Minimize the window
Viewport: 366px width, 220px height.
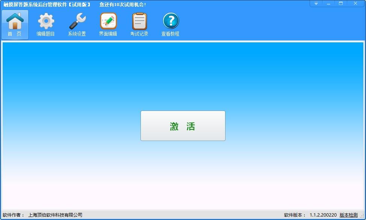click(328, 3)
